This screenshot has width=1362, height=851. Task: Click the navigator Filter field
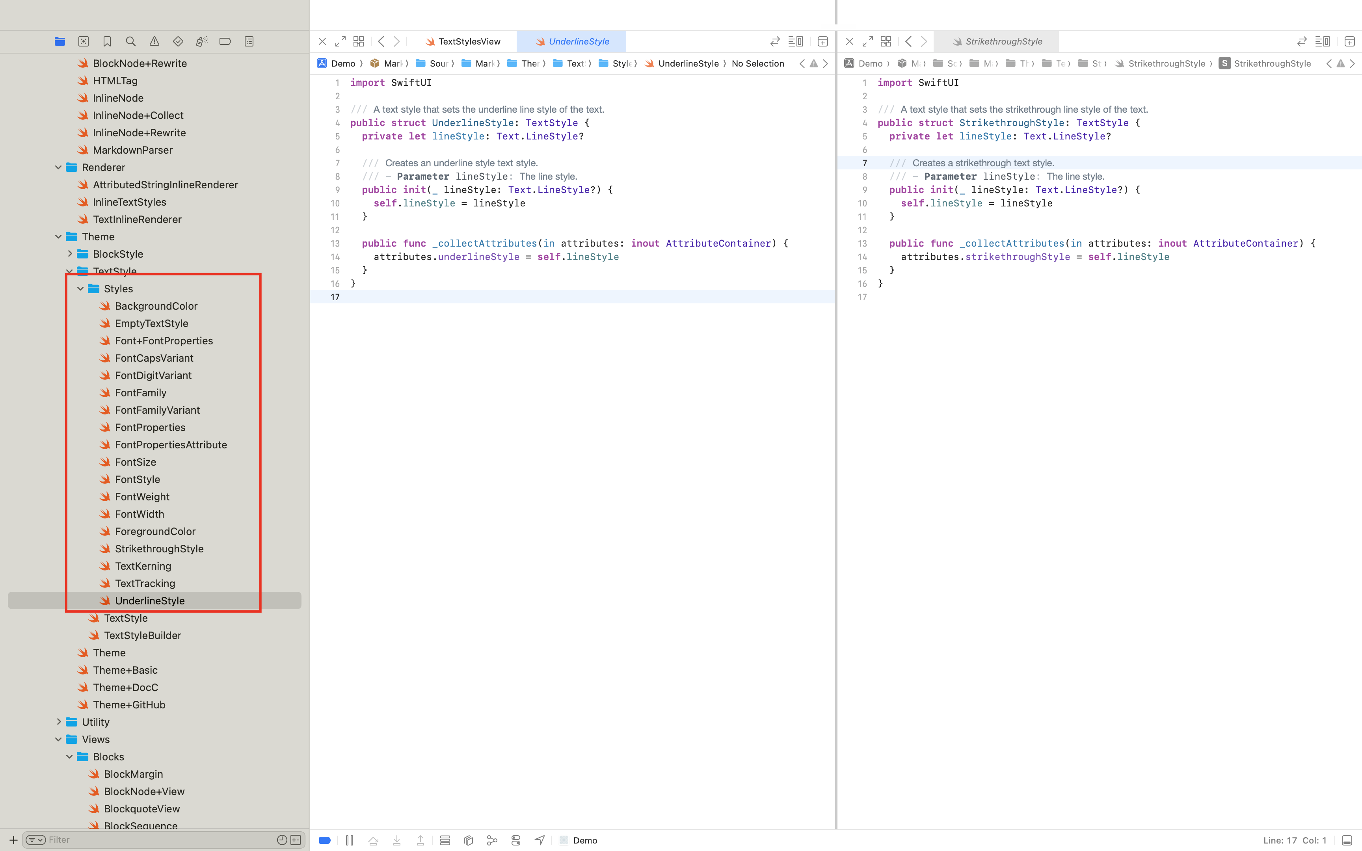[158, 840]
